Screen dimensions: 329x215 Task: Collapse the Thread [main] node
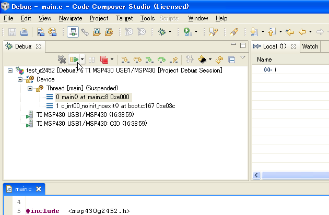tap(30, 88)
